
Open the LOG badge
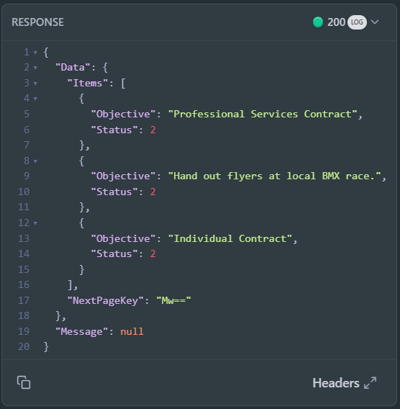[357, 22]
